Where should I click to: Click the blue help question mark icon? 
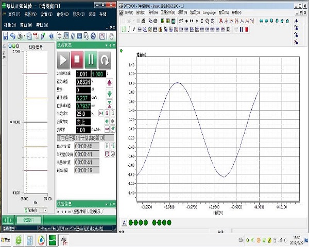51,36
